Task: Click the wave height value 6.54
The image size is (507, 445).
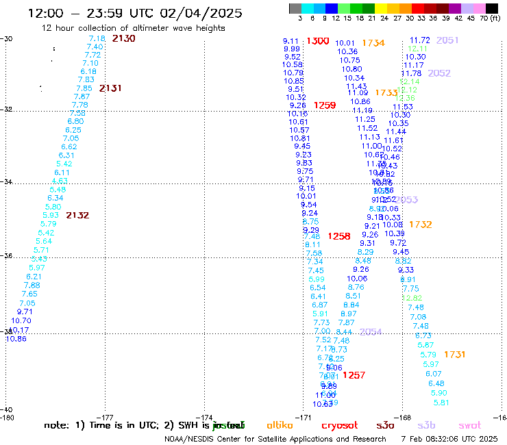Action: tap(318, 288)
